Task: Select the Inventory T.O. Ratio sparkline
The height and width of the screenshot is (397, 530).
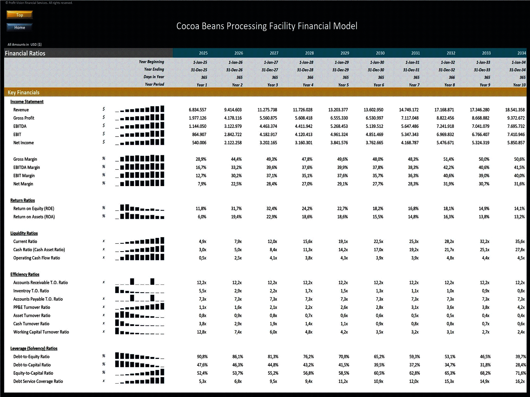Action: (x=140, y=290)
